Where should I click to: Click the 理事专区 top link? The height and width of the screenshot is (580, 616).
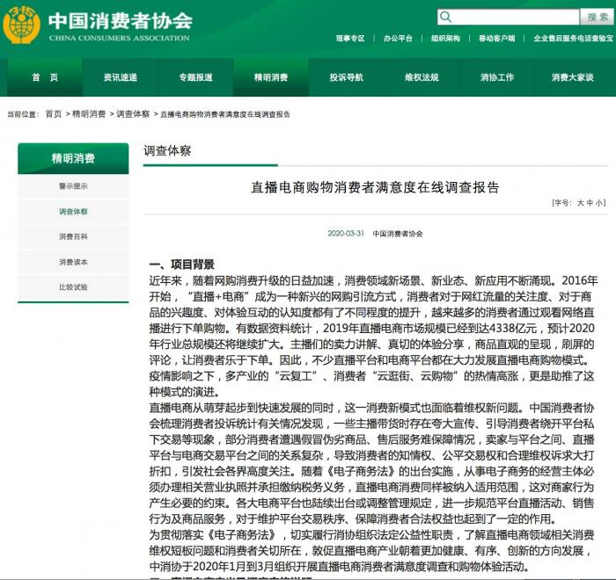[x=349, y=39]
